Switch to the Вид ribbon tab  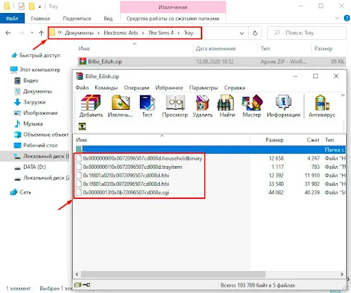(x=108, y=19)
